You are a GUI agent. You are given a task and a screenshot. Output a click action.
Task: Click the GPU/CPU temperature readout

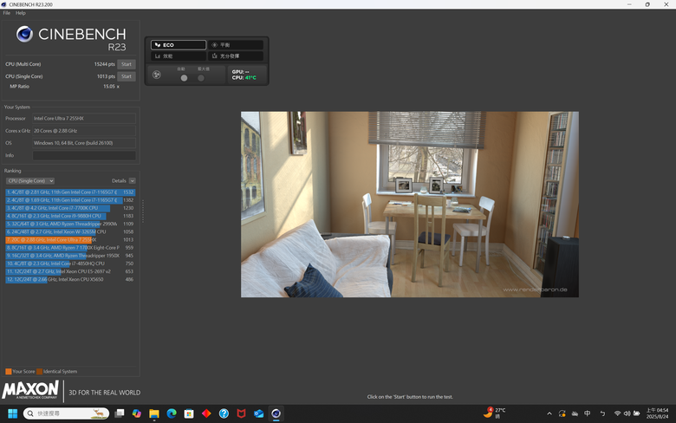(247, 75)
